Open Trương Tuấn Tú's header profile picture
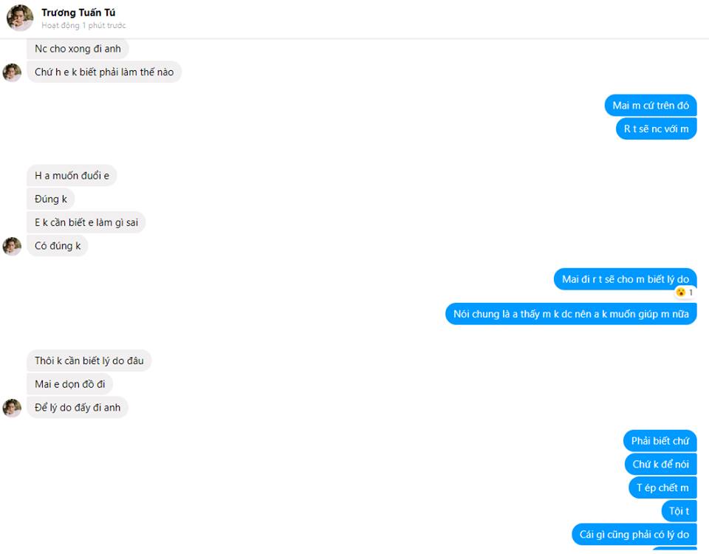The image size is (709, 554). click(20, 18)
